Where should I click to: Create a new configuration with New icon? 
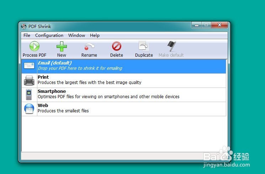click(62, 46)
